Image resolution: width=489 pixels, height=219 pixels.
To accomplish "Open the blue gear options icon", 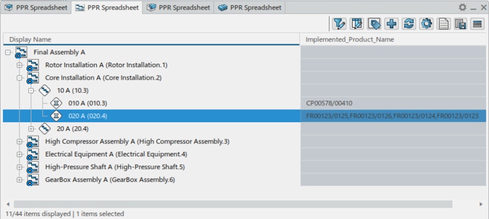I will [x=426, y=23].
